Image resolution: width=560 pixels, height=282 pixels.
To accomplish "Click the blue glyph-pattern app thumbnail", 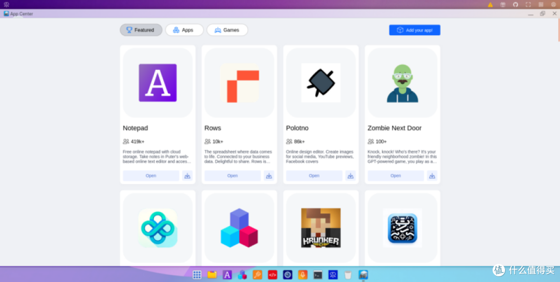I will click(x=402, y=228).
